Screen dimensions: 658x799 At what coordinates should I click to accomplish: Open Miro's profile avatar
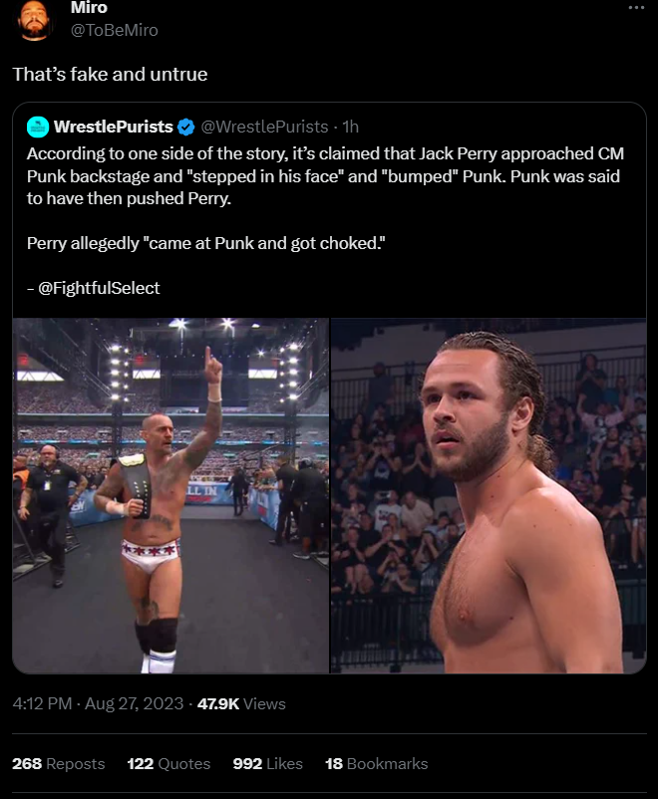34,20
